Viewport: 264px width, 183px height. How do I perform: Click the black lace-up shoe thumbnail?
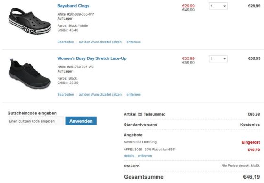(x=30, y=74)
